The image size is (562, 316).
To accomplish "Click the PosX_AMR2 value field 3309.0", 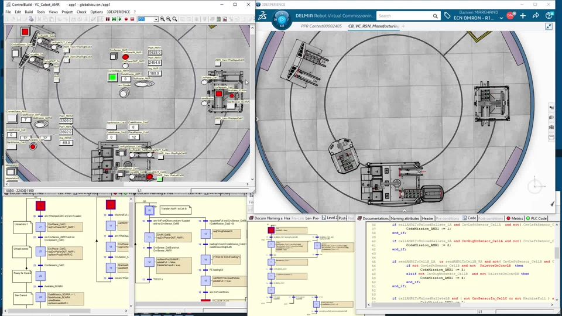I will pyautogui.click(x=66, y=121).
